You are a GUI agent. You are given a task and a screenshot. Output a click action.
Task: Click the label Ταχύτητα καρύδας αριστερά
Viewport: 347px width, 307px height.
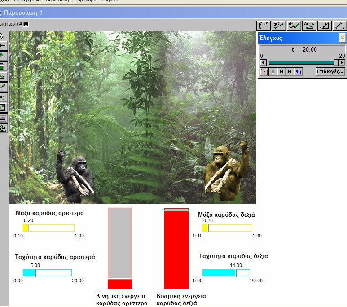(x=55, y=257)
